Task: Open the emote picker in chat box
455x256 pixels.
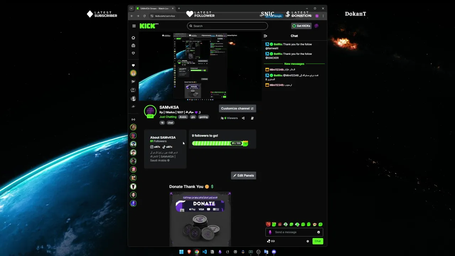Action: [318, 232]
